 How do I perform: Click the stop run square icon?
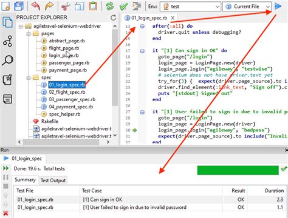[x=5, y=186]
